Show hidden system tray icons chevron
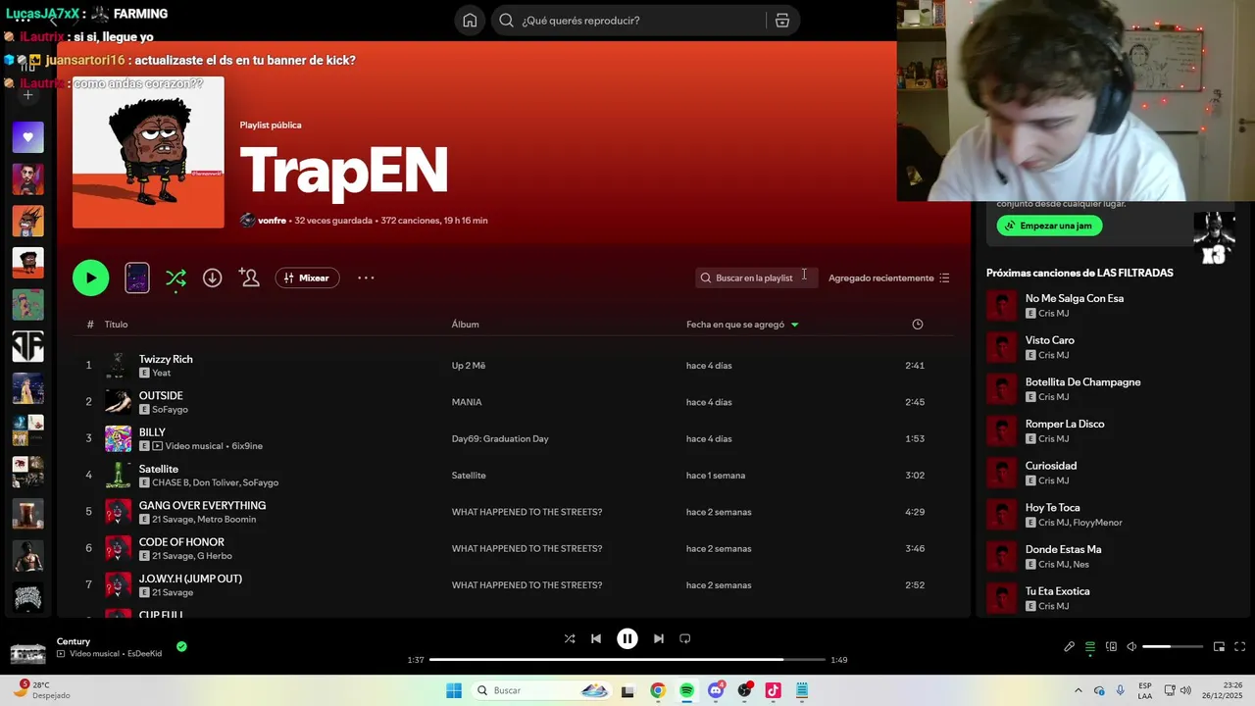This screenshot has width=1255, height=706. click(1079, 690)
